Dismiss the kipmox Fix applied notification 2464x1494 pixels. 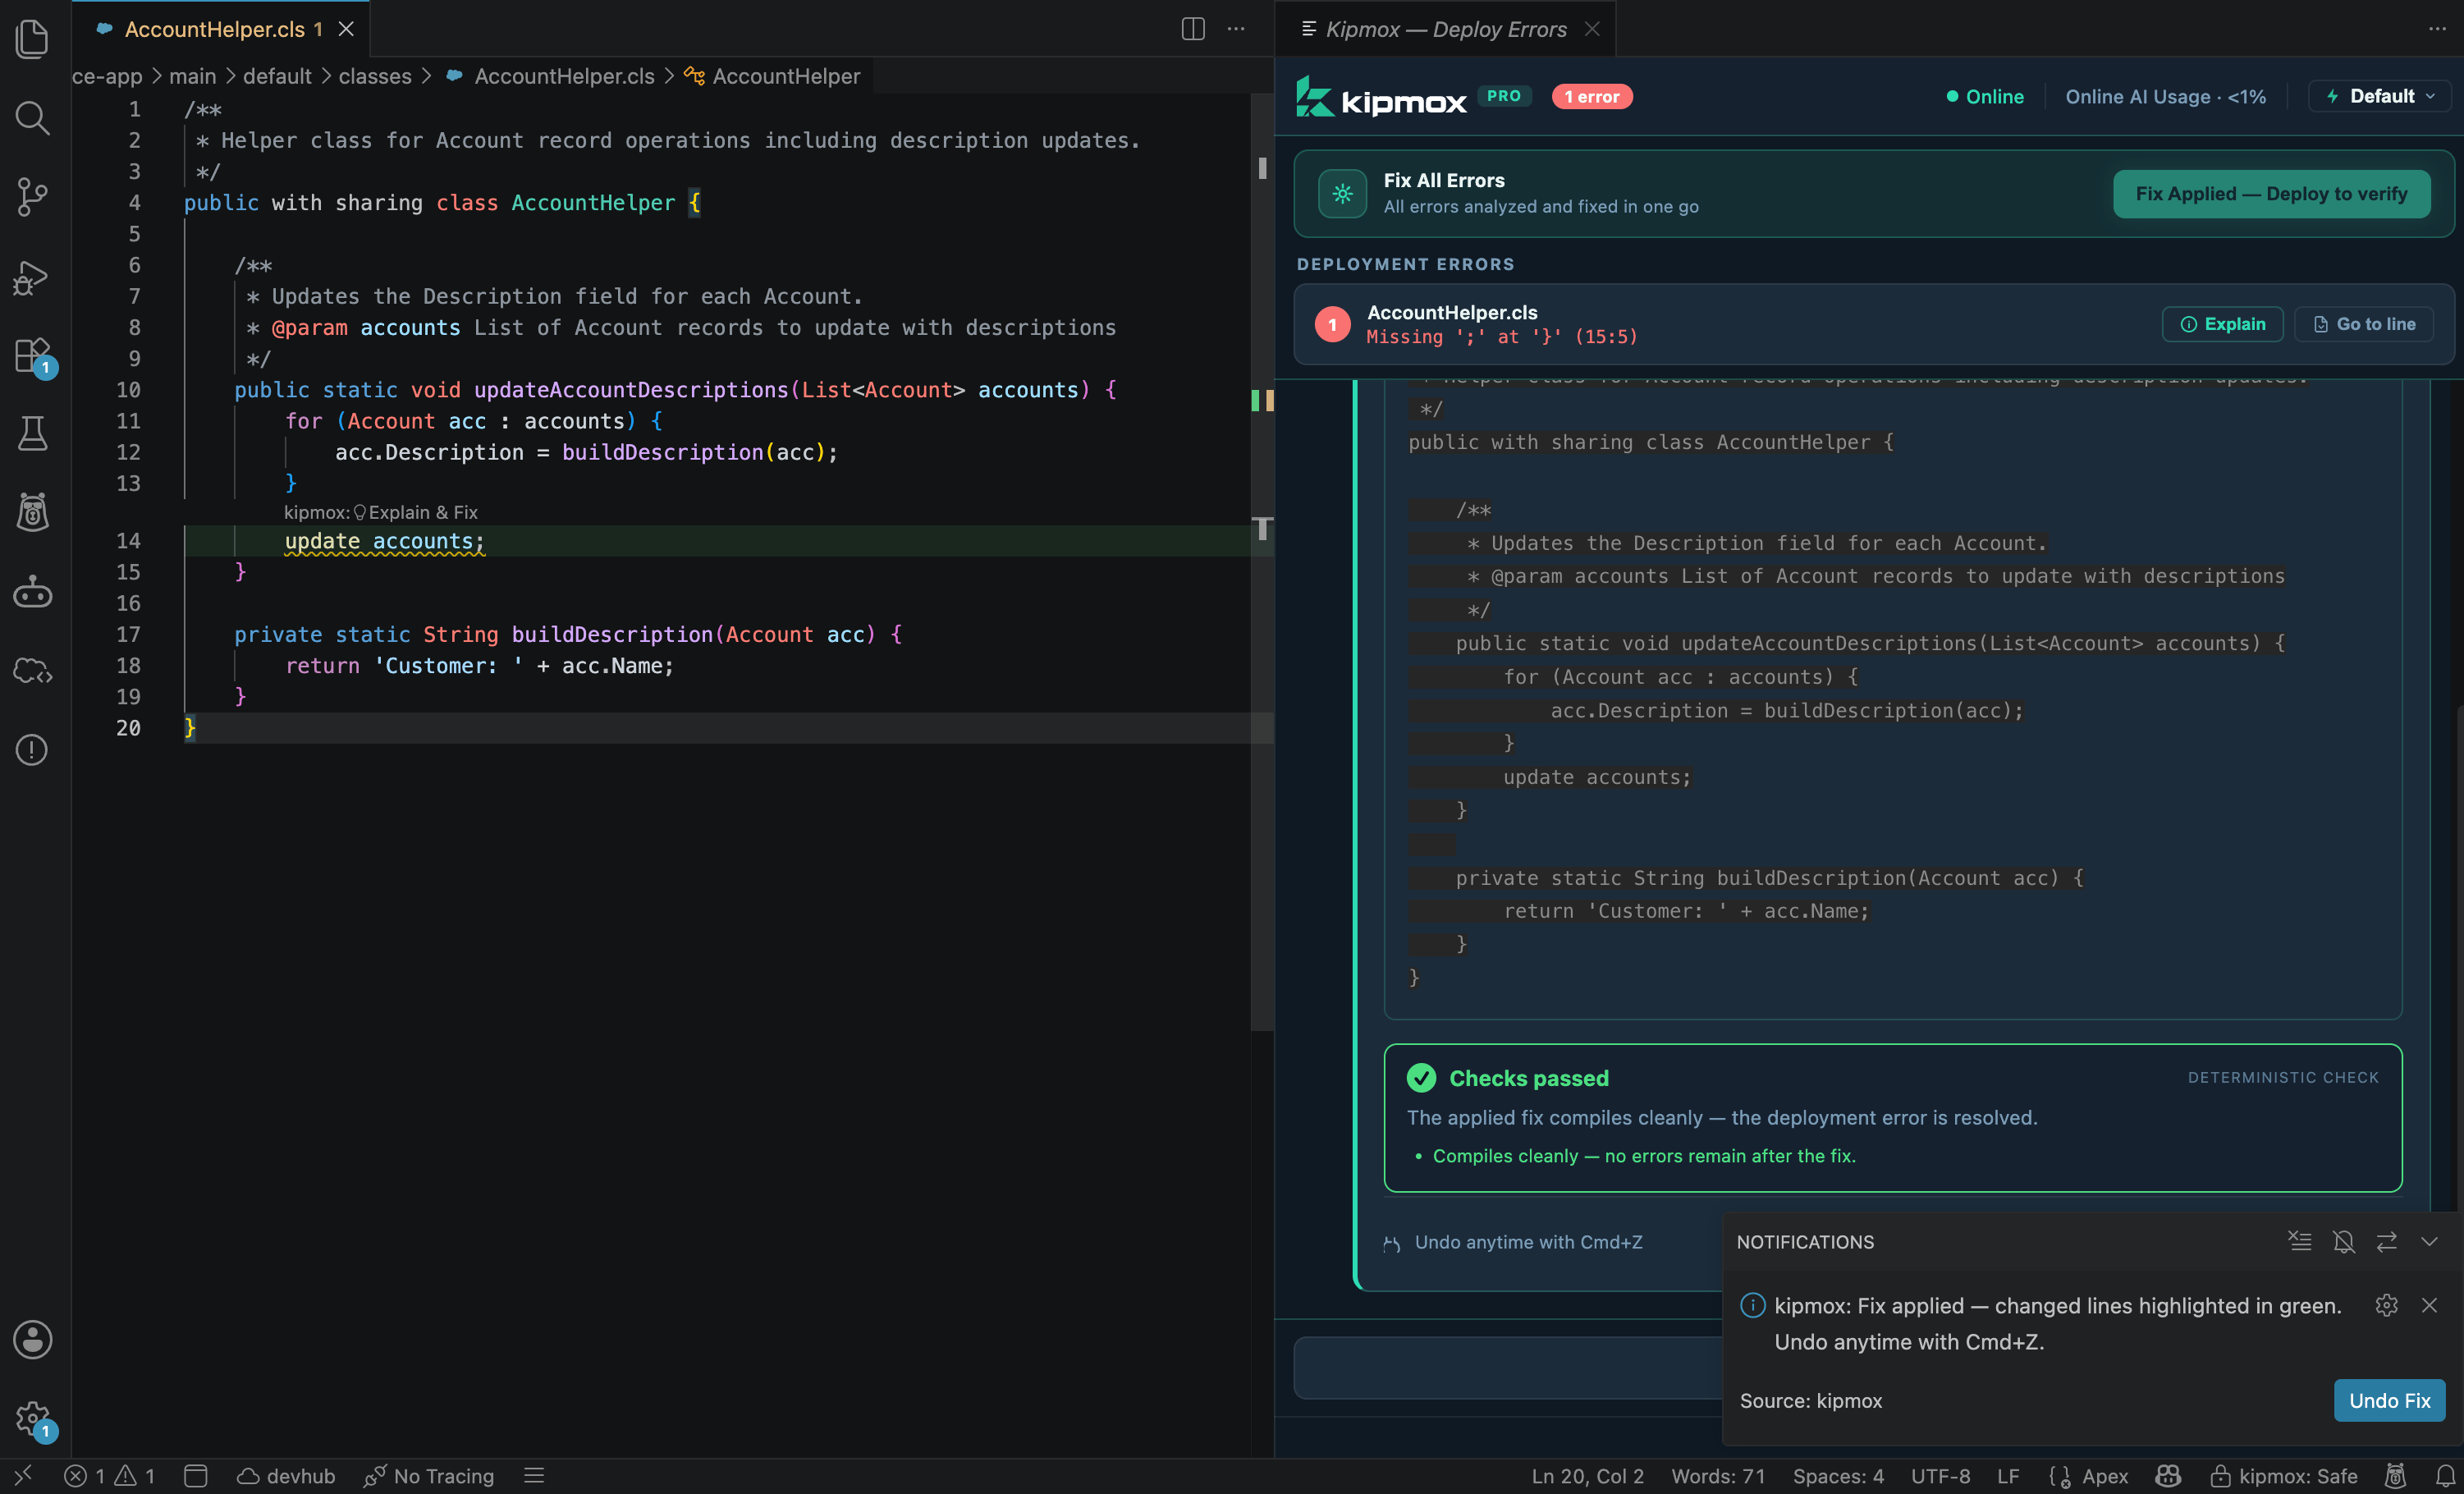(x=2430, y=1306)
